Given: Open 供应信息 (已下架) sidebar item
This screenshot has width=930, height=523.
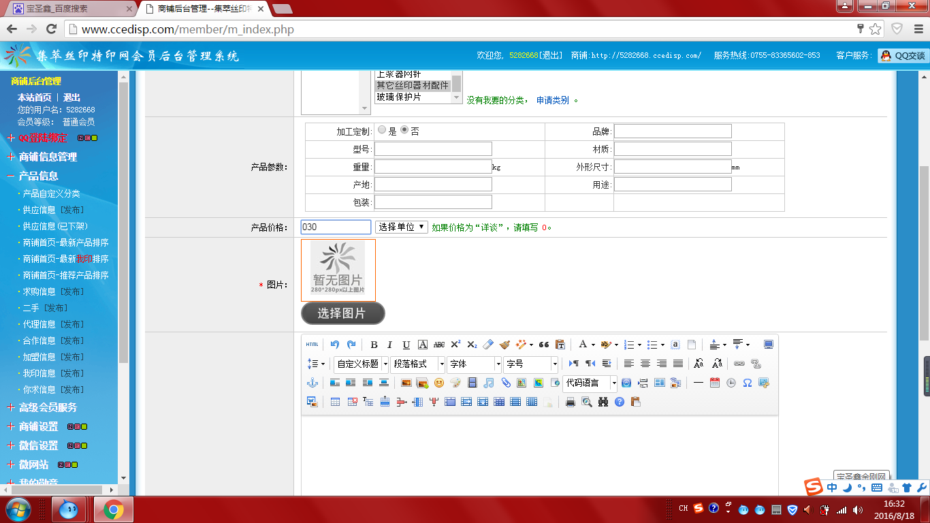Looking at the screenshot, I should [54, 226].
